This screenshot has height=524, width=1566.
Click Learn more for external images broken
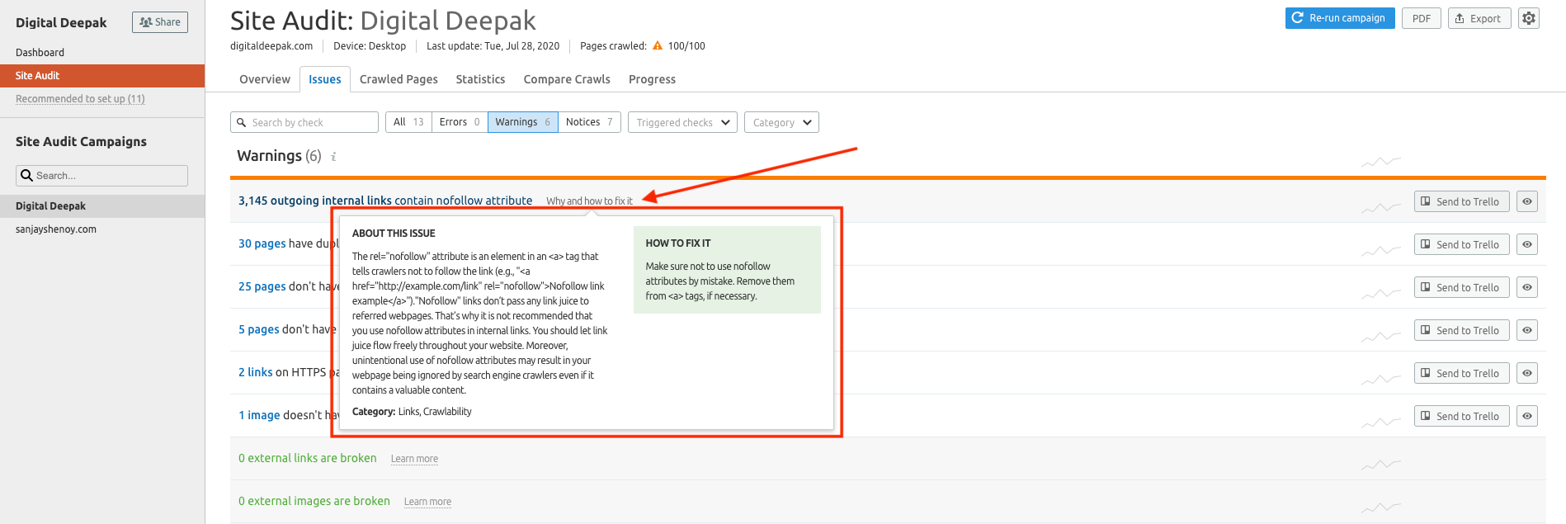pyautogui.click(x=427, y=502)
